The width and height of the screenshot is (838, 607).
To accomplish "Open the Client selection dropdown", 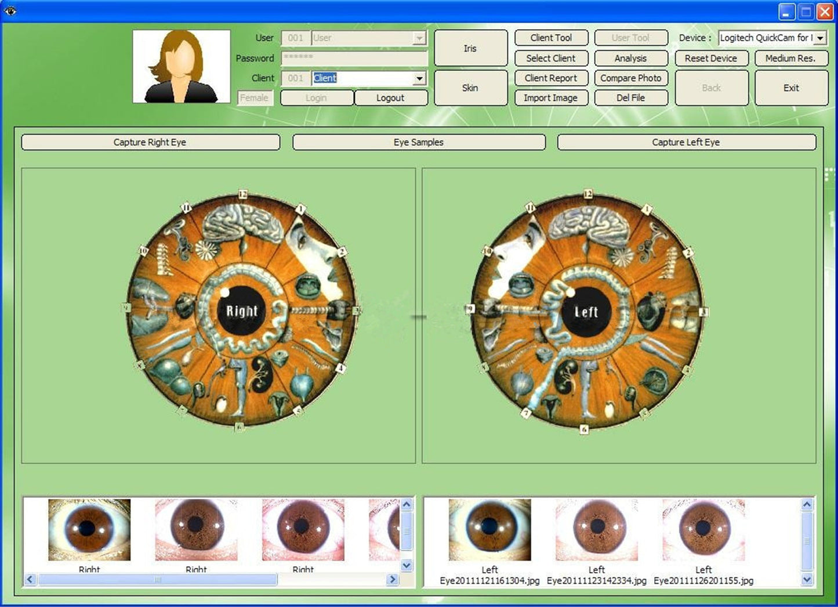I will pos(418,78).
